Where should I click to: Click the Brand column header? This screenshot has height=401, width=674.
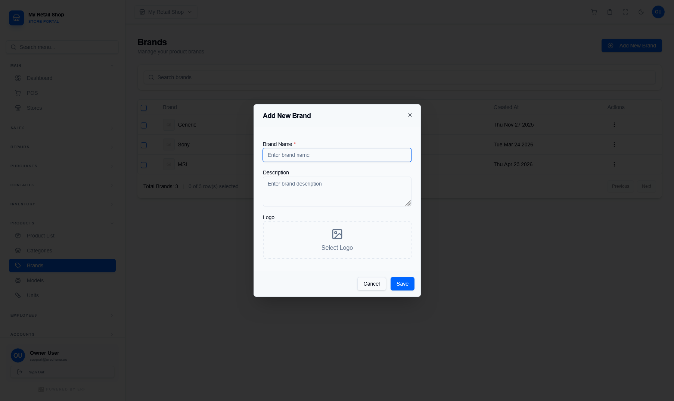170,107
